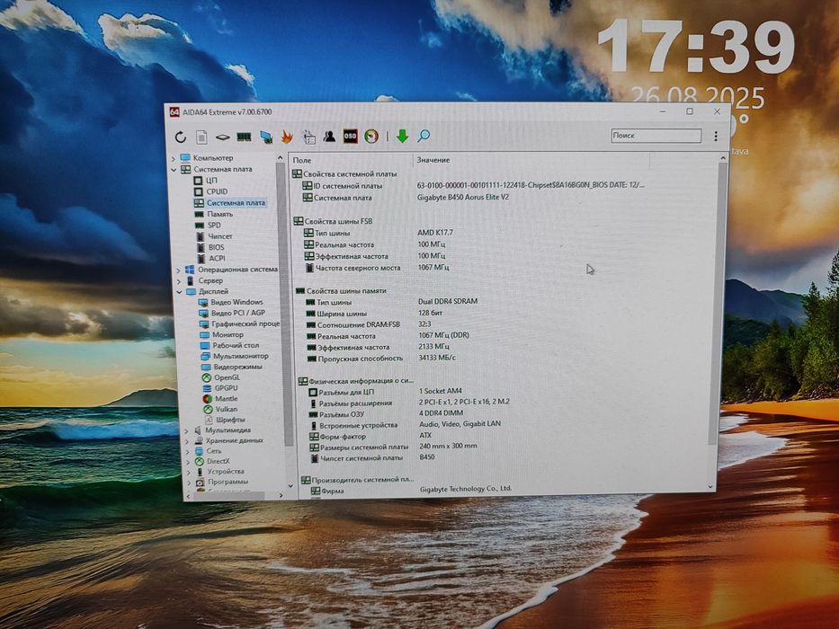This screenshot has width=839, height=629.
Task: Click the details pane vertical scrollbar
Action: [719, 302]
